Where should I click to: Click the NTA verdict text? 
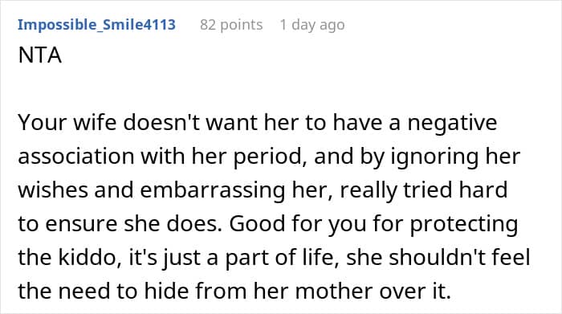pos(40,55)
